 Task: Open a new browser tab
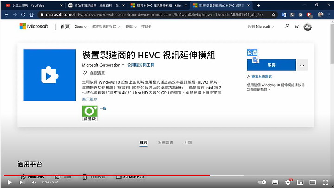coord(258,6)
